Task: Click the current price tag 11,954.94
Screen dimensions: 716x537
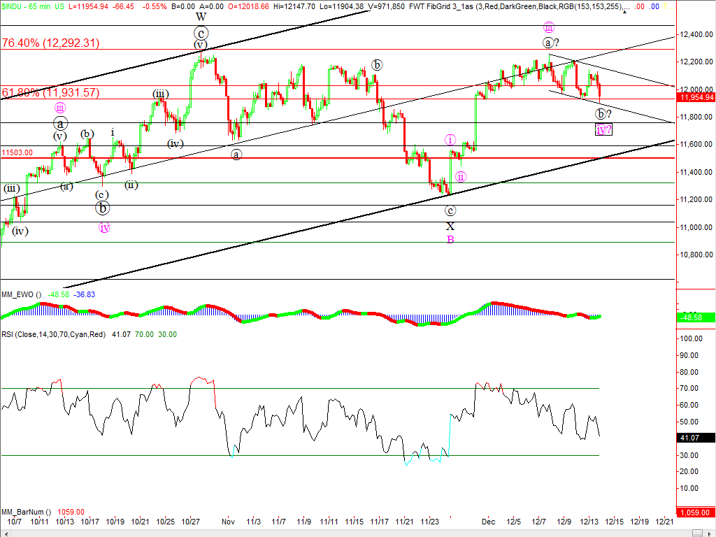Action: [695, 97]
